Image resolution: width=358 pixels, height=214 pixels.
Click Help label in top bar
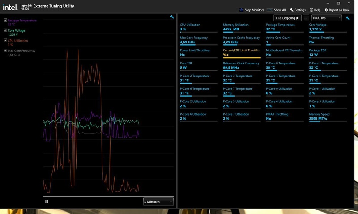(317, 10)
